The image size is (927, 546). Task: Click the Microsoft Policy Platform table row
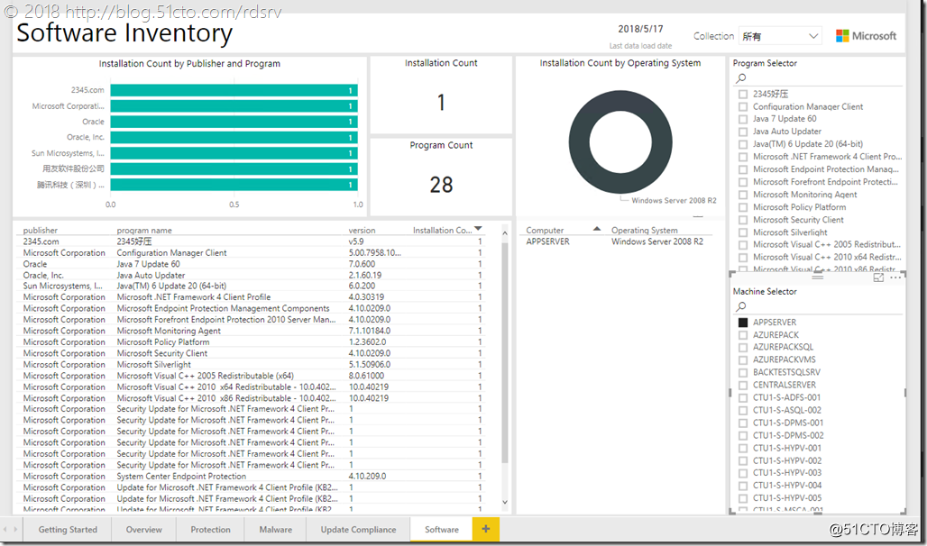click(253, 342)
